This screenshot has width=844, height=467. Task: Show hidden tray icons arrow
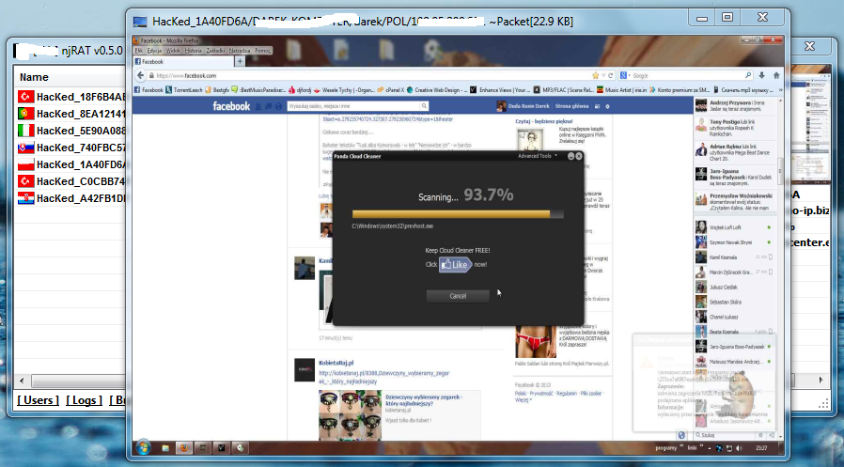click(711, 448)
